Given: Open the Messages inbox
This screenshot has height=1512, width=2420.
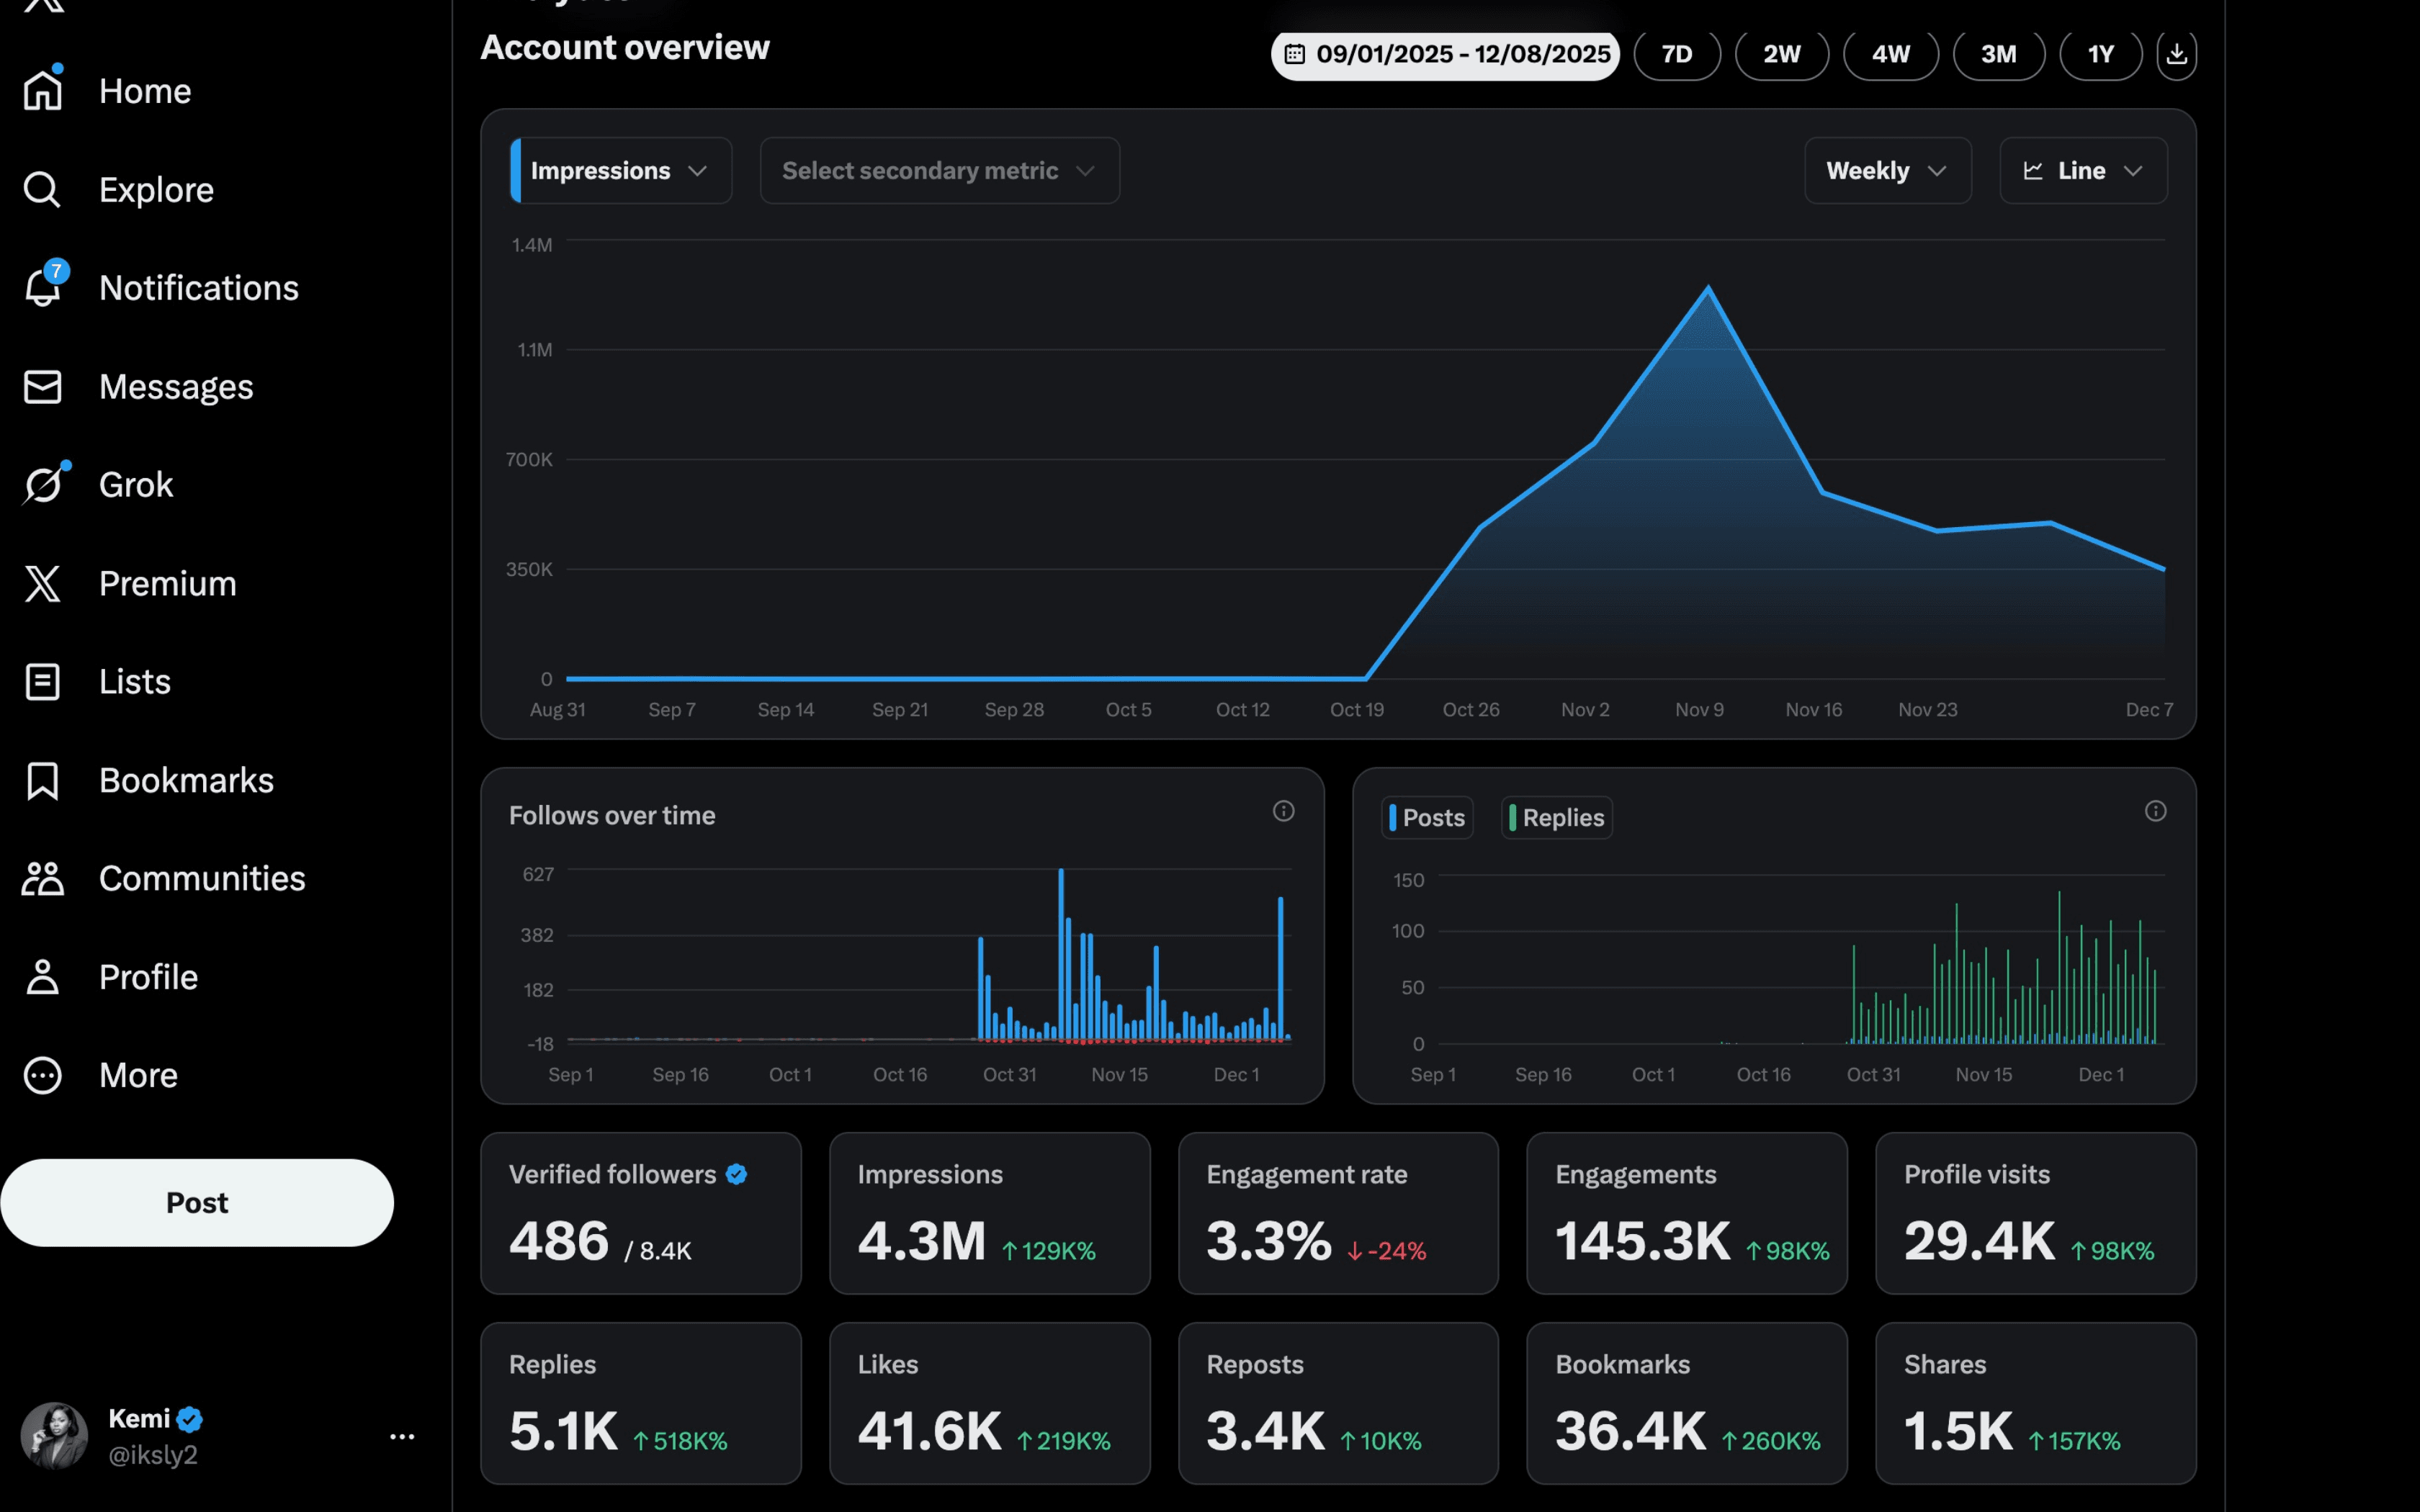Looking at the screenshot, I should click(176, 386).
